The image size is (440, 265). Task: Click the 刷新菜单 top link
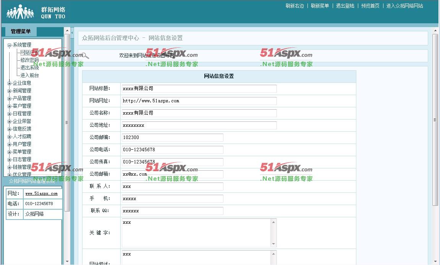click(320, 6)
